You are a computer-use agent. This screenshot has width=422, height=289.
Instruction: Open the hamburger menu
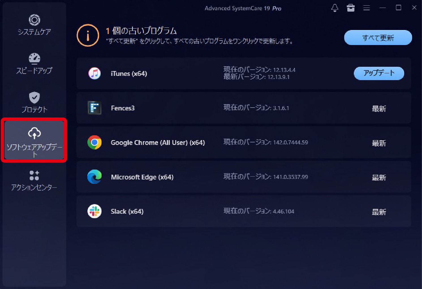[x=366, y=8]
